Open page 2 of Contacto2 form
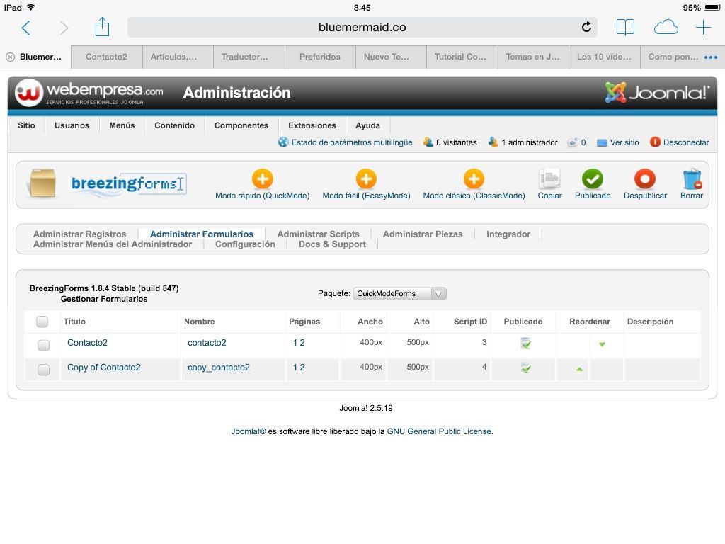 coord(302,343)
